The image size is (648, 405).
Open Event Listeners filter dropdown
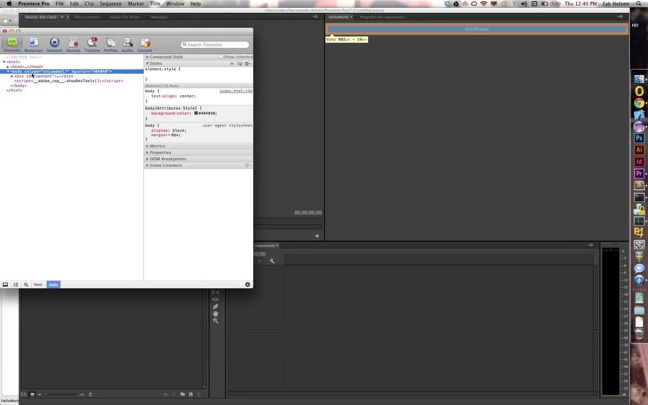point(247,165)
